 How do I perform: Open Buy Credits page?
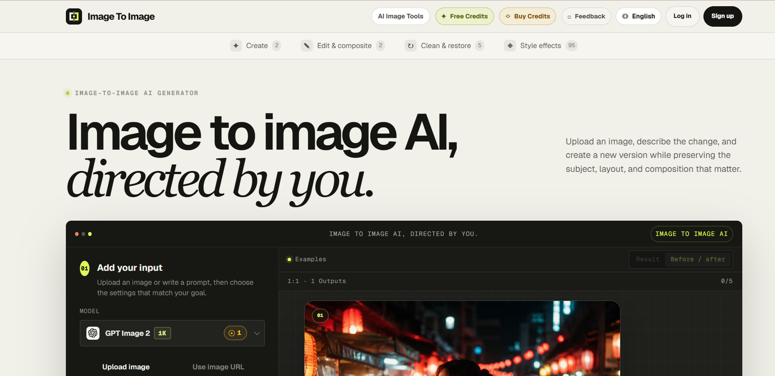[x=527, y=16]
